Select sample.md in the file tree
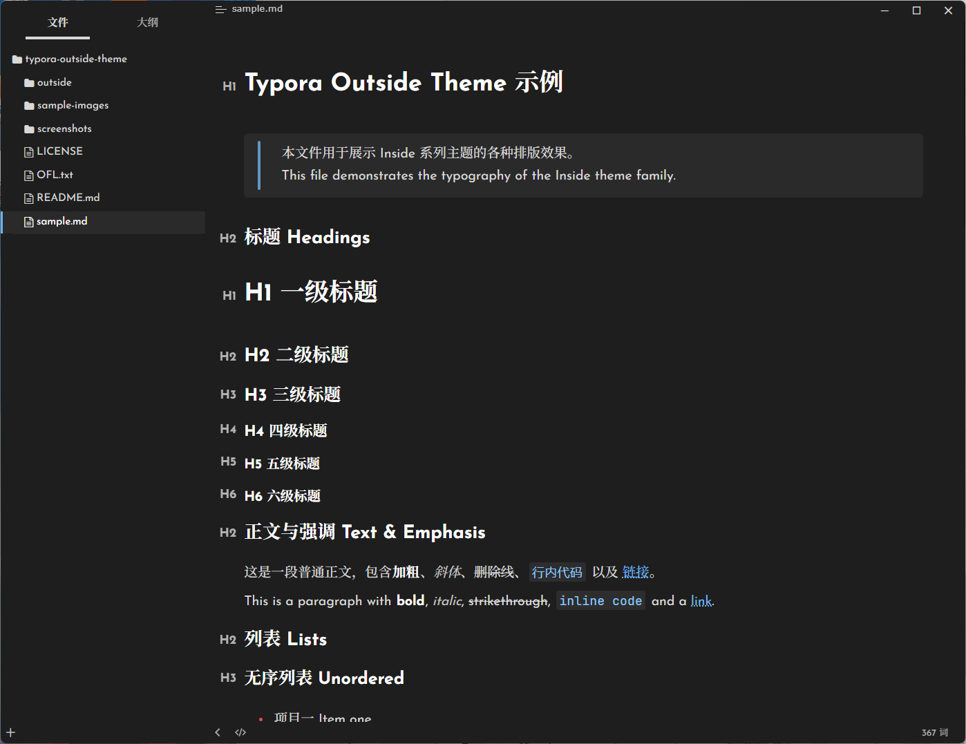 click(104, 222)
